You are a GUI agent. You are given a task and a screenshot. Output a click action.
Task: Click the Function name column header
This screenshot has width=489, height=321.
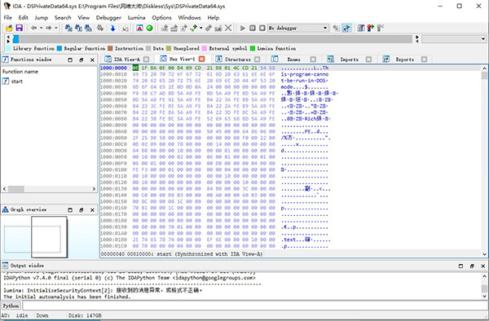click(20, 72)
